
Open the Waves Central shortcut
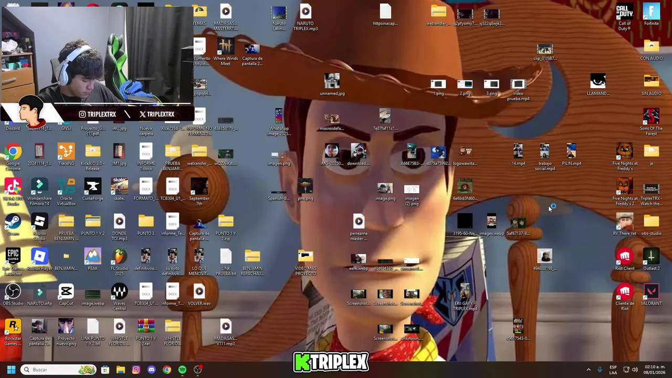pos(119,297)
